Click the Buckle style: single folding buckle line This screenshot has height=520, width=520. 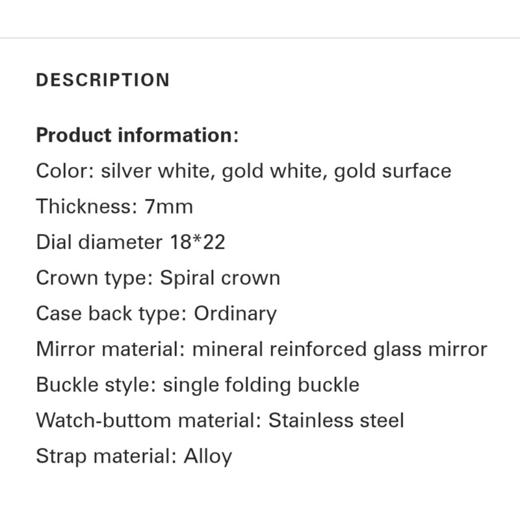click(198, 385)
